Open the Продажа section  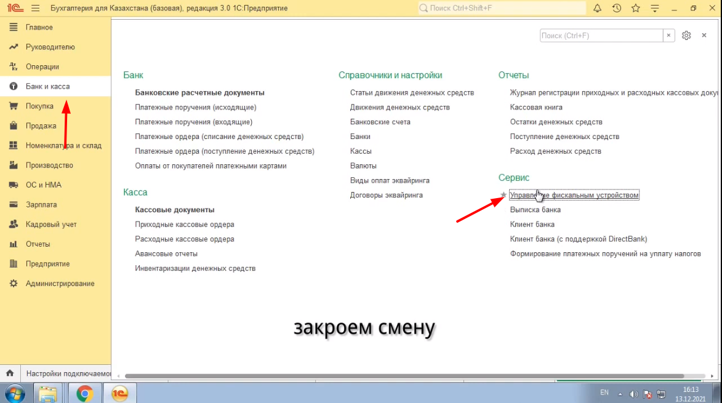point(41,126)
